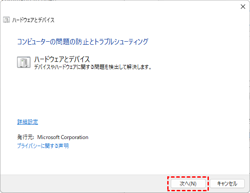Viewport: 250px width, 193px height.
Task: Cancel the troubleshooter with キャンセル
Action: pos(227,184)
